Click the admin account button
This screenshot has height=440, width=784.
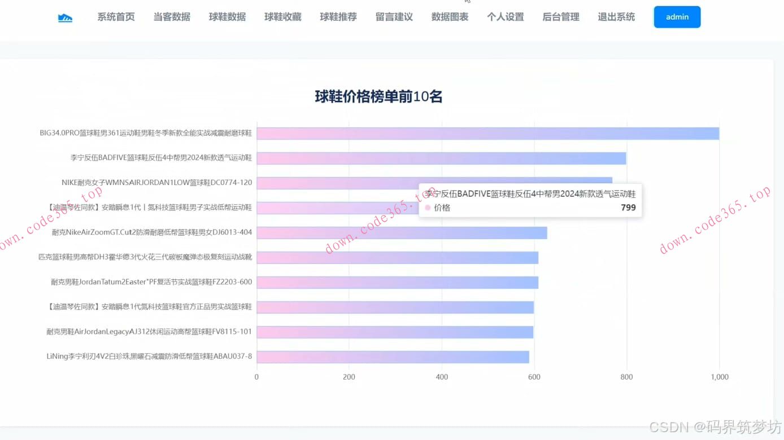pyautogui.click(x=677, y=17)
